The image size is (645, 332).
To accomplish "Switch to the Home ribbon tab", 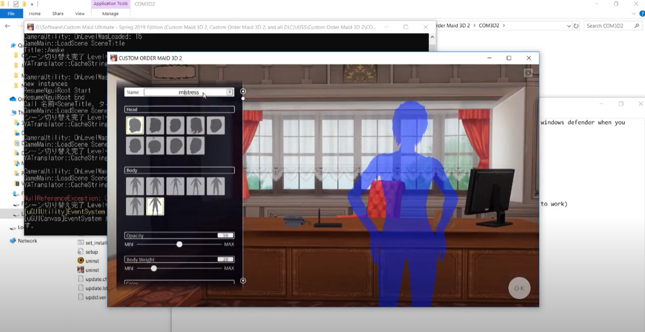I will click(35, 14).
